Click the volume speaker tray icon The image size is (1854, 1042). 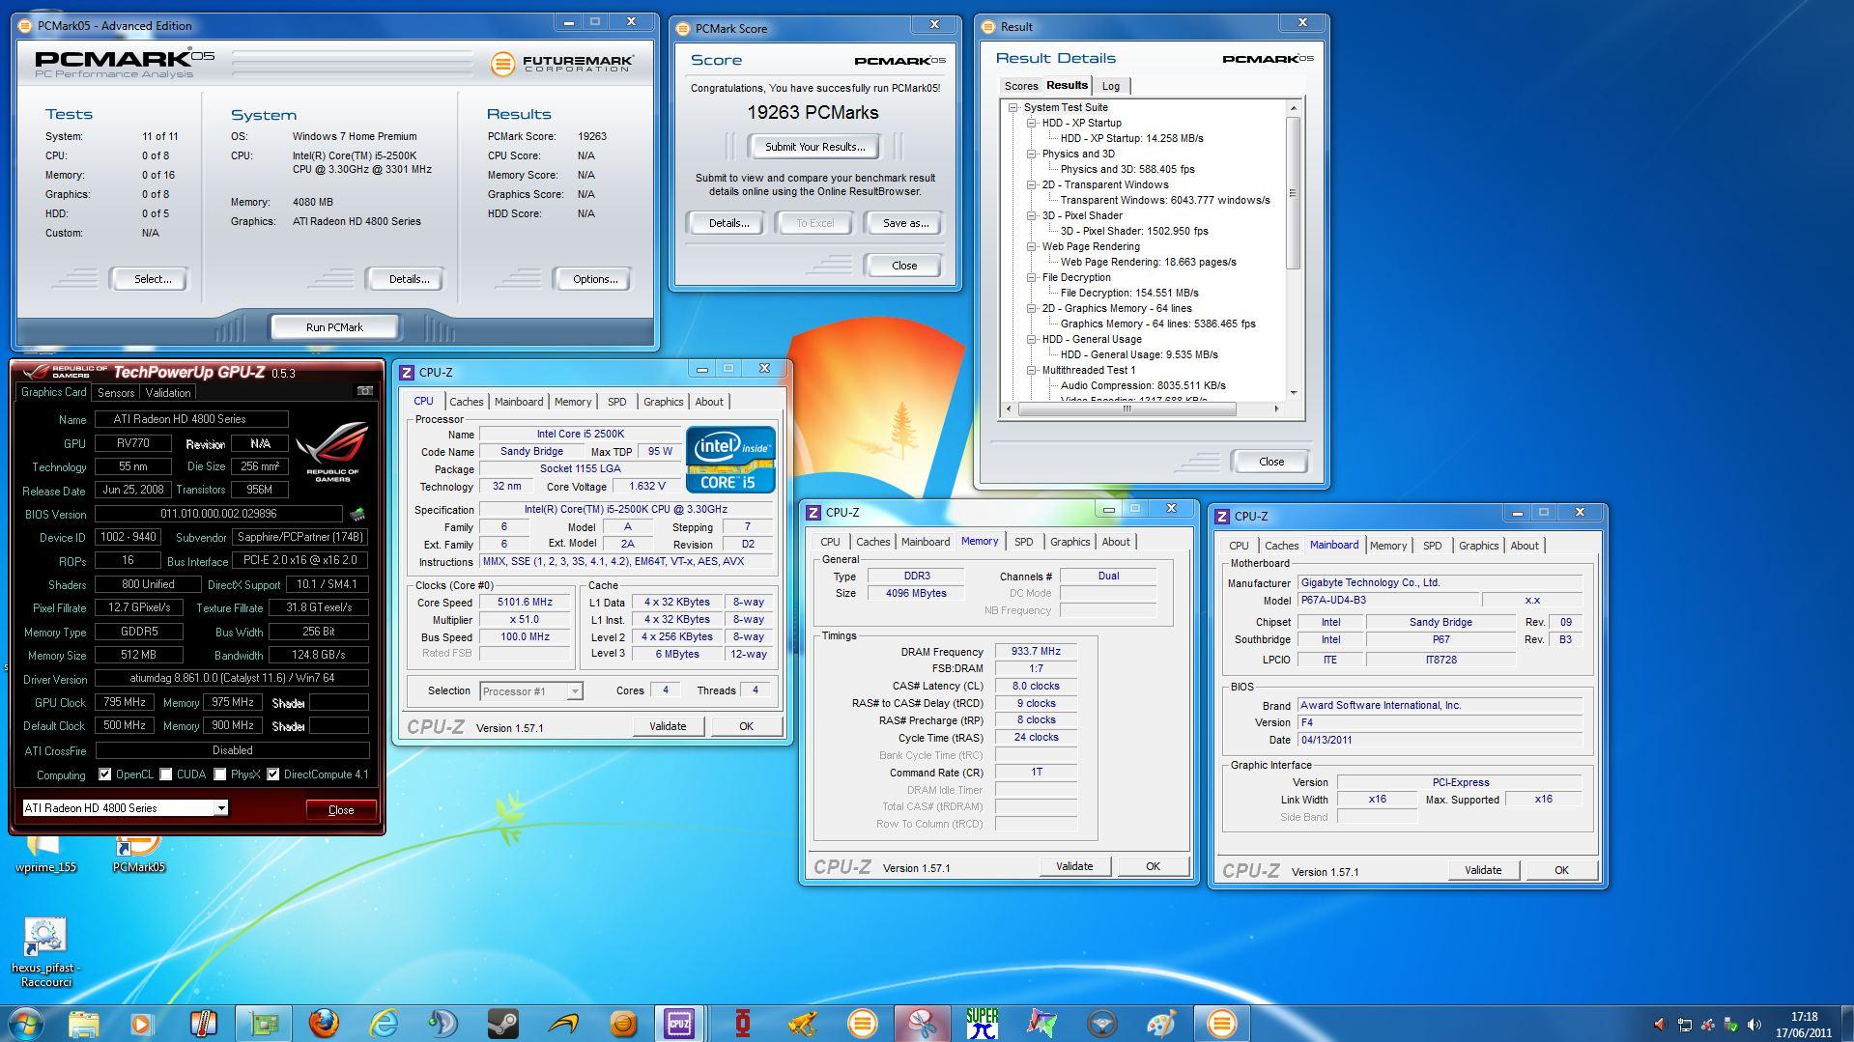[1754, 1025]
